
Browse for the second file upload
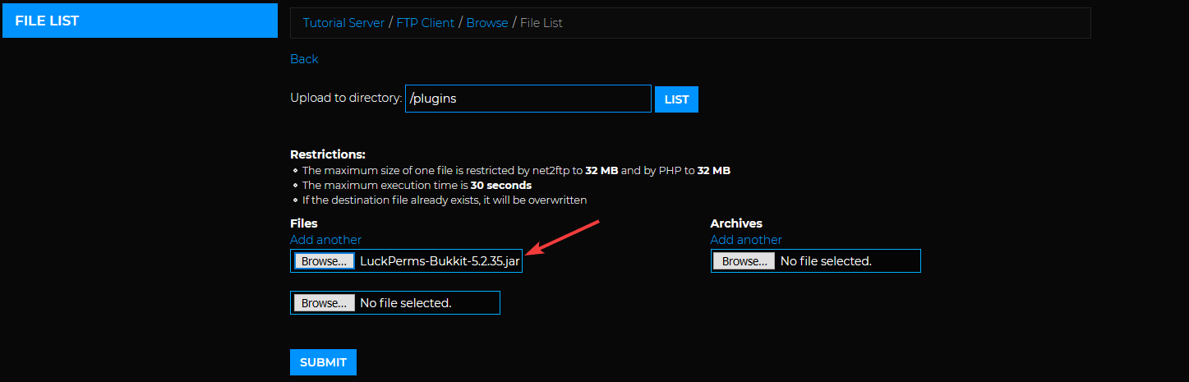point(324,303)
